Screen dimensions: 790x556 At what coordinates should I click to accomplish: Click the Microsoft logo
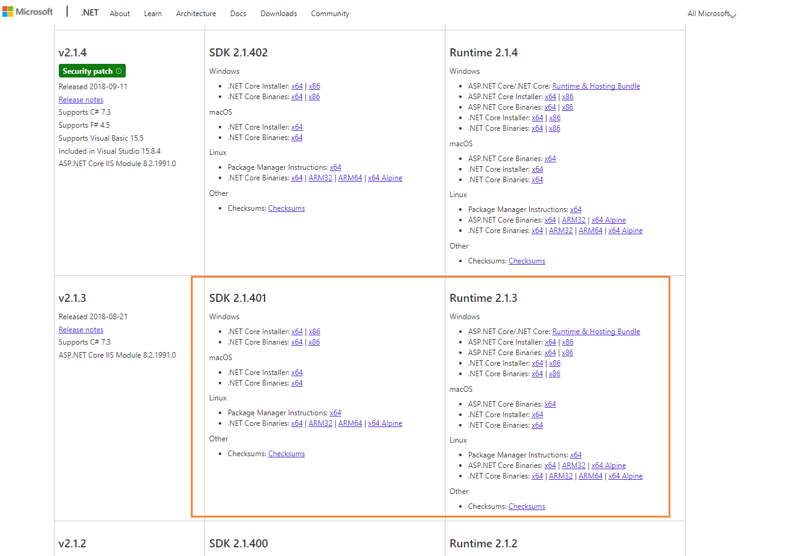[27, 12]
